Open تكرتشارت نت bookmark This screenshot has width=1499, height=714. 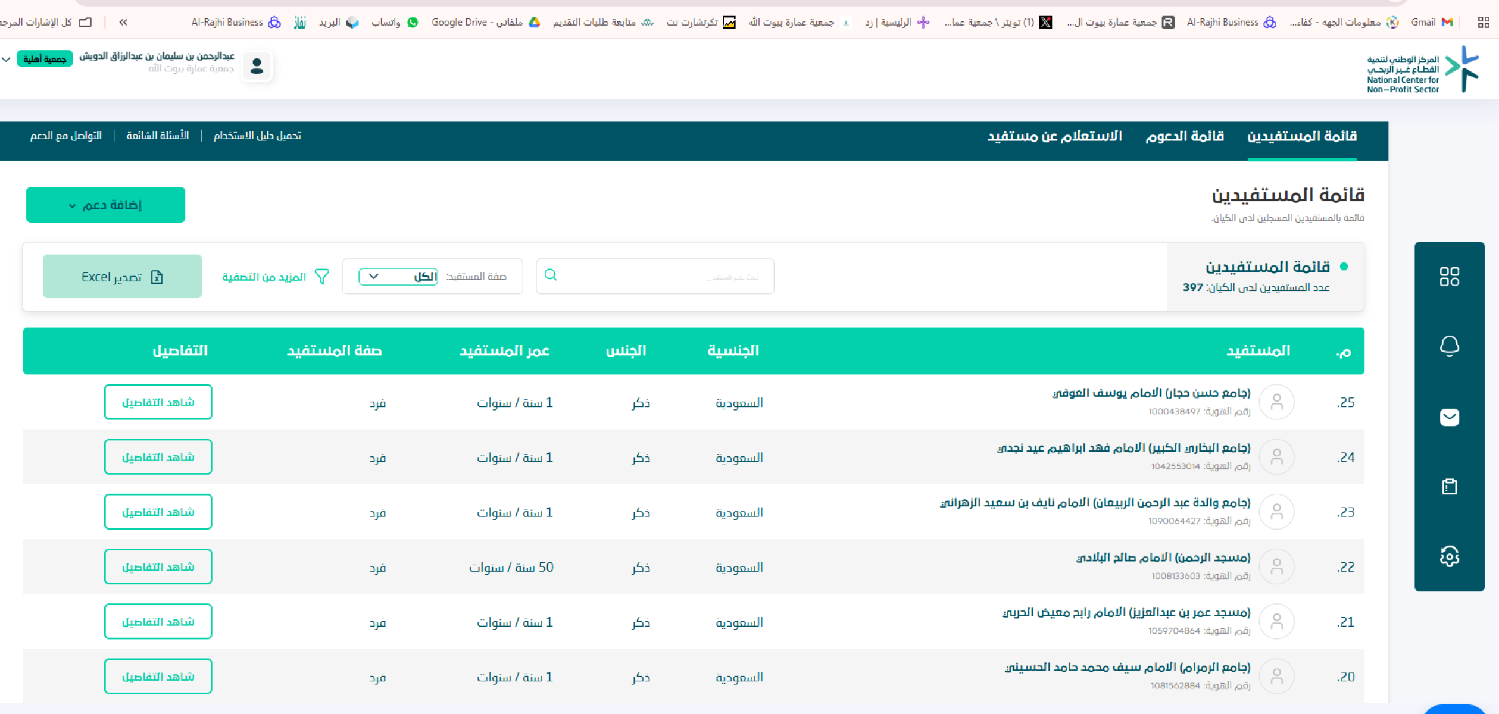(x=701, y=22)
